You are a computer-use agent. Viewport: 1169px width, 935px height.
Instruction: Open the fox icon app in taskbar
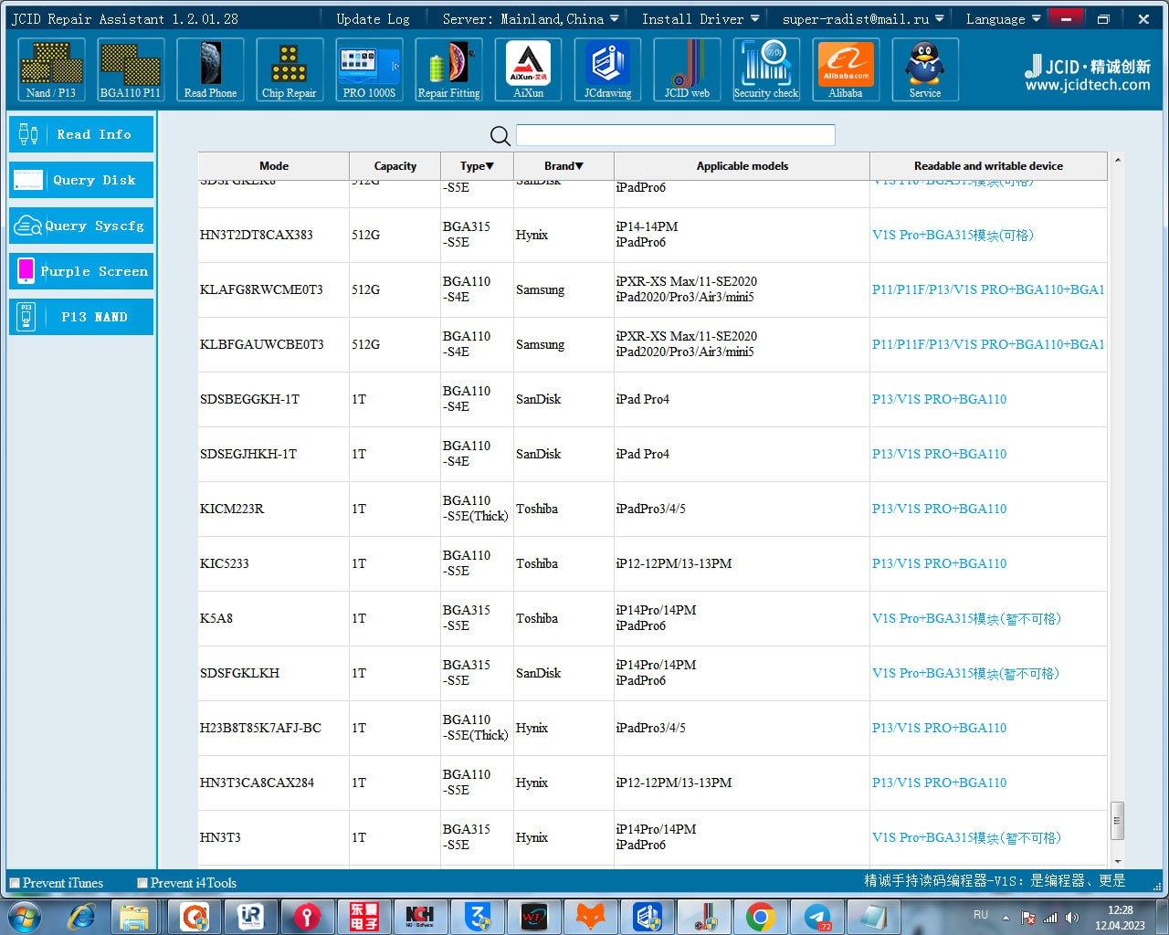[x=590, y=916]
